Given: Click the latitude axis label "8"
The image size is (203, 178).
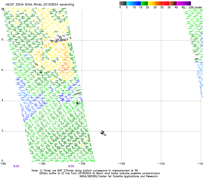Looking at the screenshot, I should [2, 39].
